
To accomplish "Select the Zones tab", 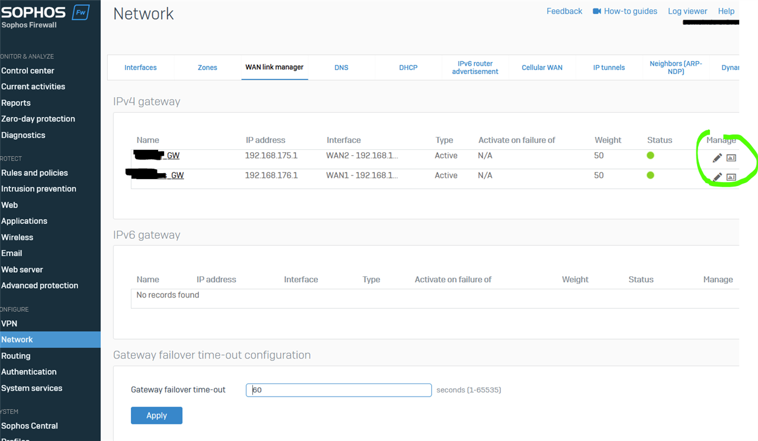I will (x=207, y=68).
